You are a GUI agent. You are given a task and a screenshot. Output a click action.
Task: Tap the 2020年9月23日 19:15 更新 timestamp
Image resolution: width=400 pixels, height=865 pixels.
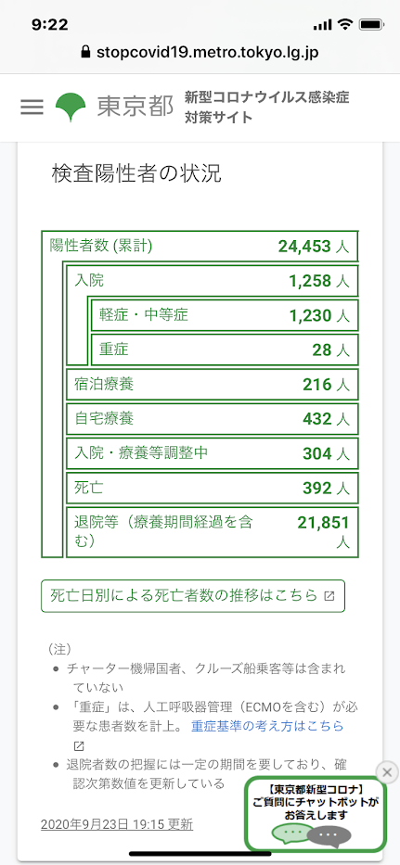click(x=117, y=825)
